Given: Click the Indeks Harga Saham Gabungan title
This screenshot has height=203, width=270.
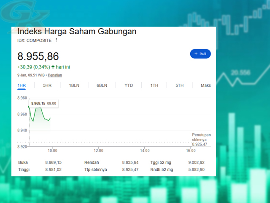Looking at the screenshot, I should [x=77, y=32].
